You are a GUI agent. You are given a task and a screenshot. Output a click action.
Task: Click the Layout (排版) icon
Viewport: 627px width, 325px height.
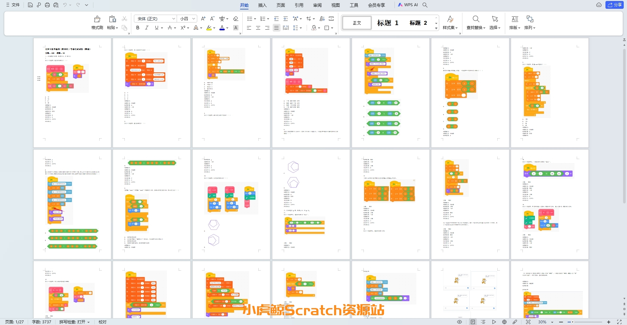(x=515, y=19)
